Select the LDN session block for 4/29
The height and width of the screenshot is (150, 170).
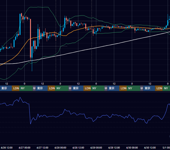[x=123, y=88]
